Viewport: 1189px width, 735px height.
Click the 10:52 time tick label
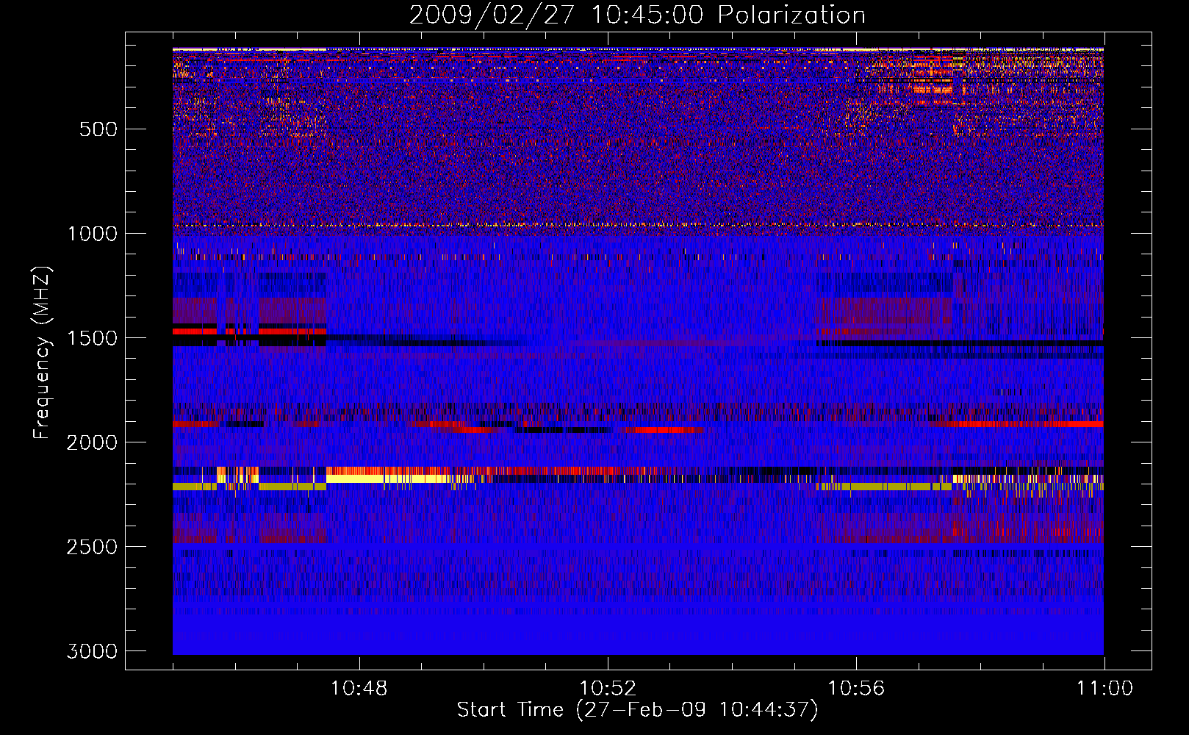[x=608, y=689]
